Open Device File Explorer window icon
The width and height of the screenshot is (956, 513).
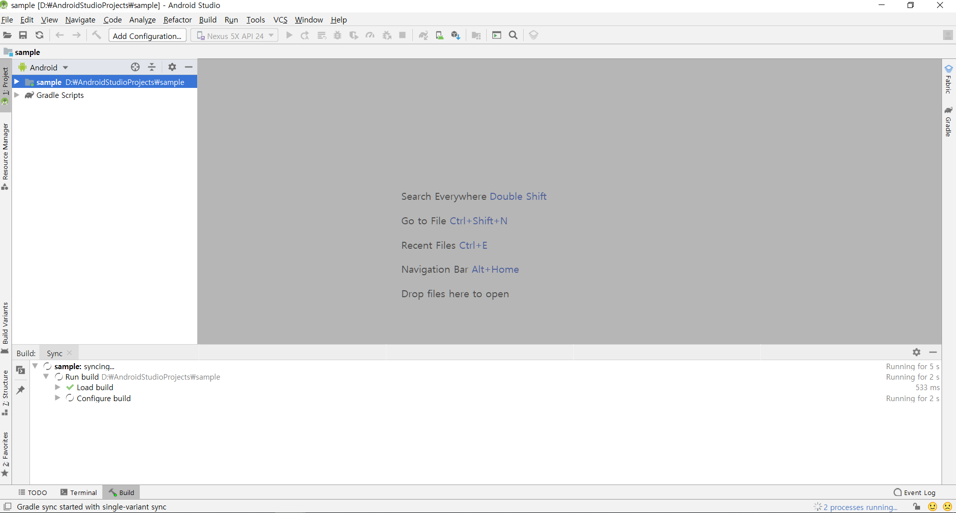[497, 35]
